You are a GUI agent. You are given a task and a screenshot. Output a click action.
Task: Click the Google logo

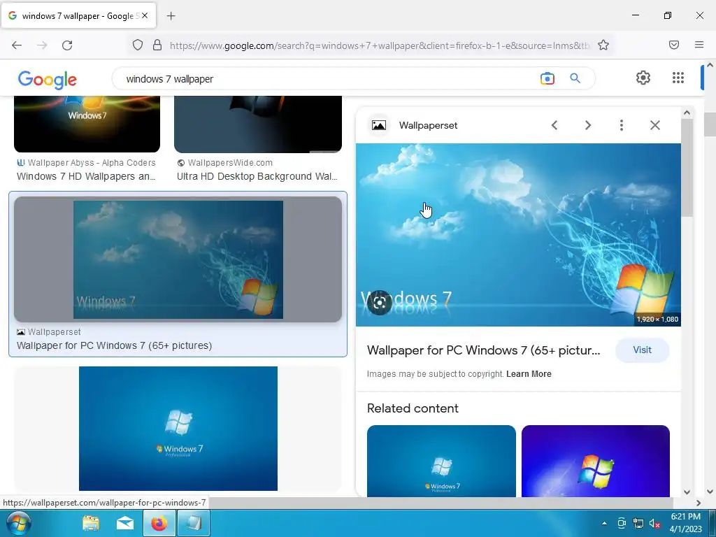[48, 80]
